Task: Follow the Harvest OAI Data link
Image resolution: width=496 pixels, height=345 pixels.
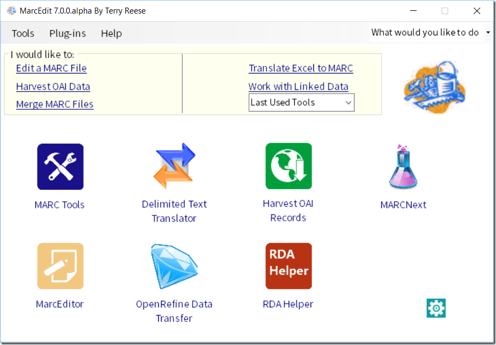Action: (x=53, y=87)
